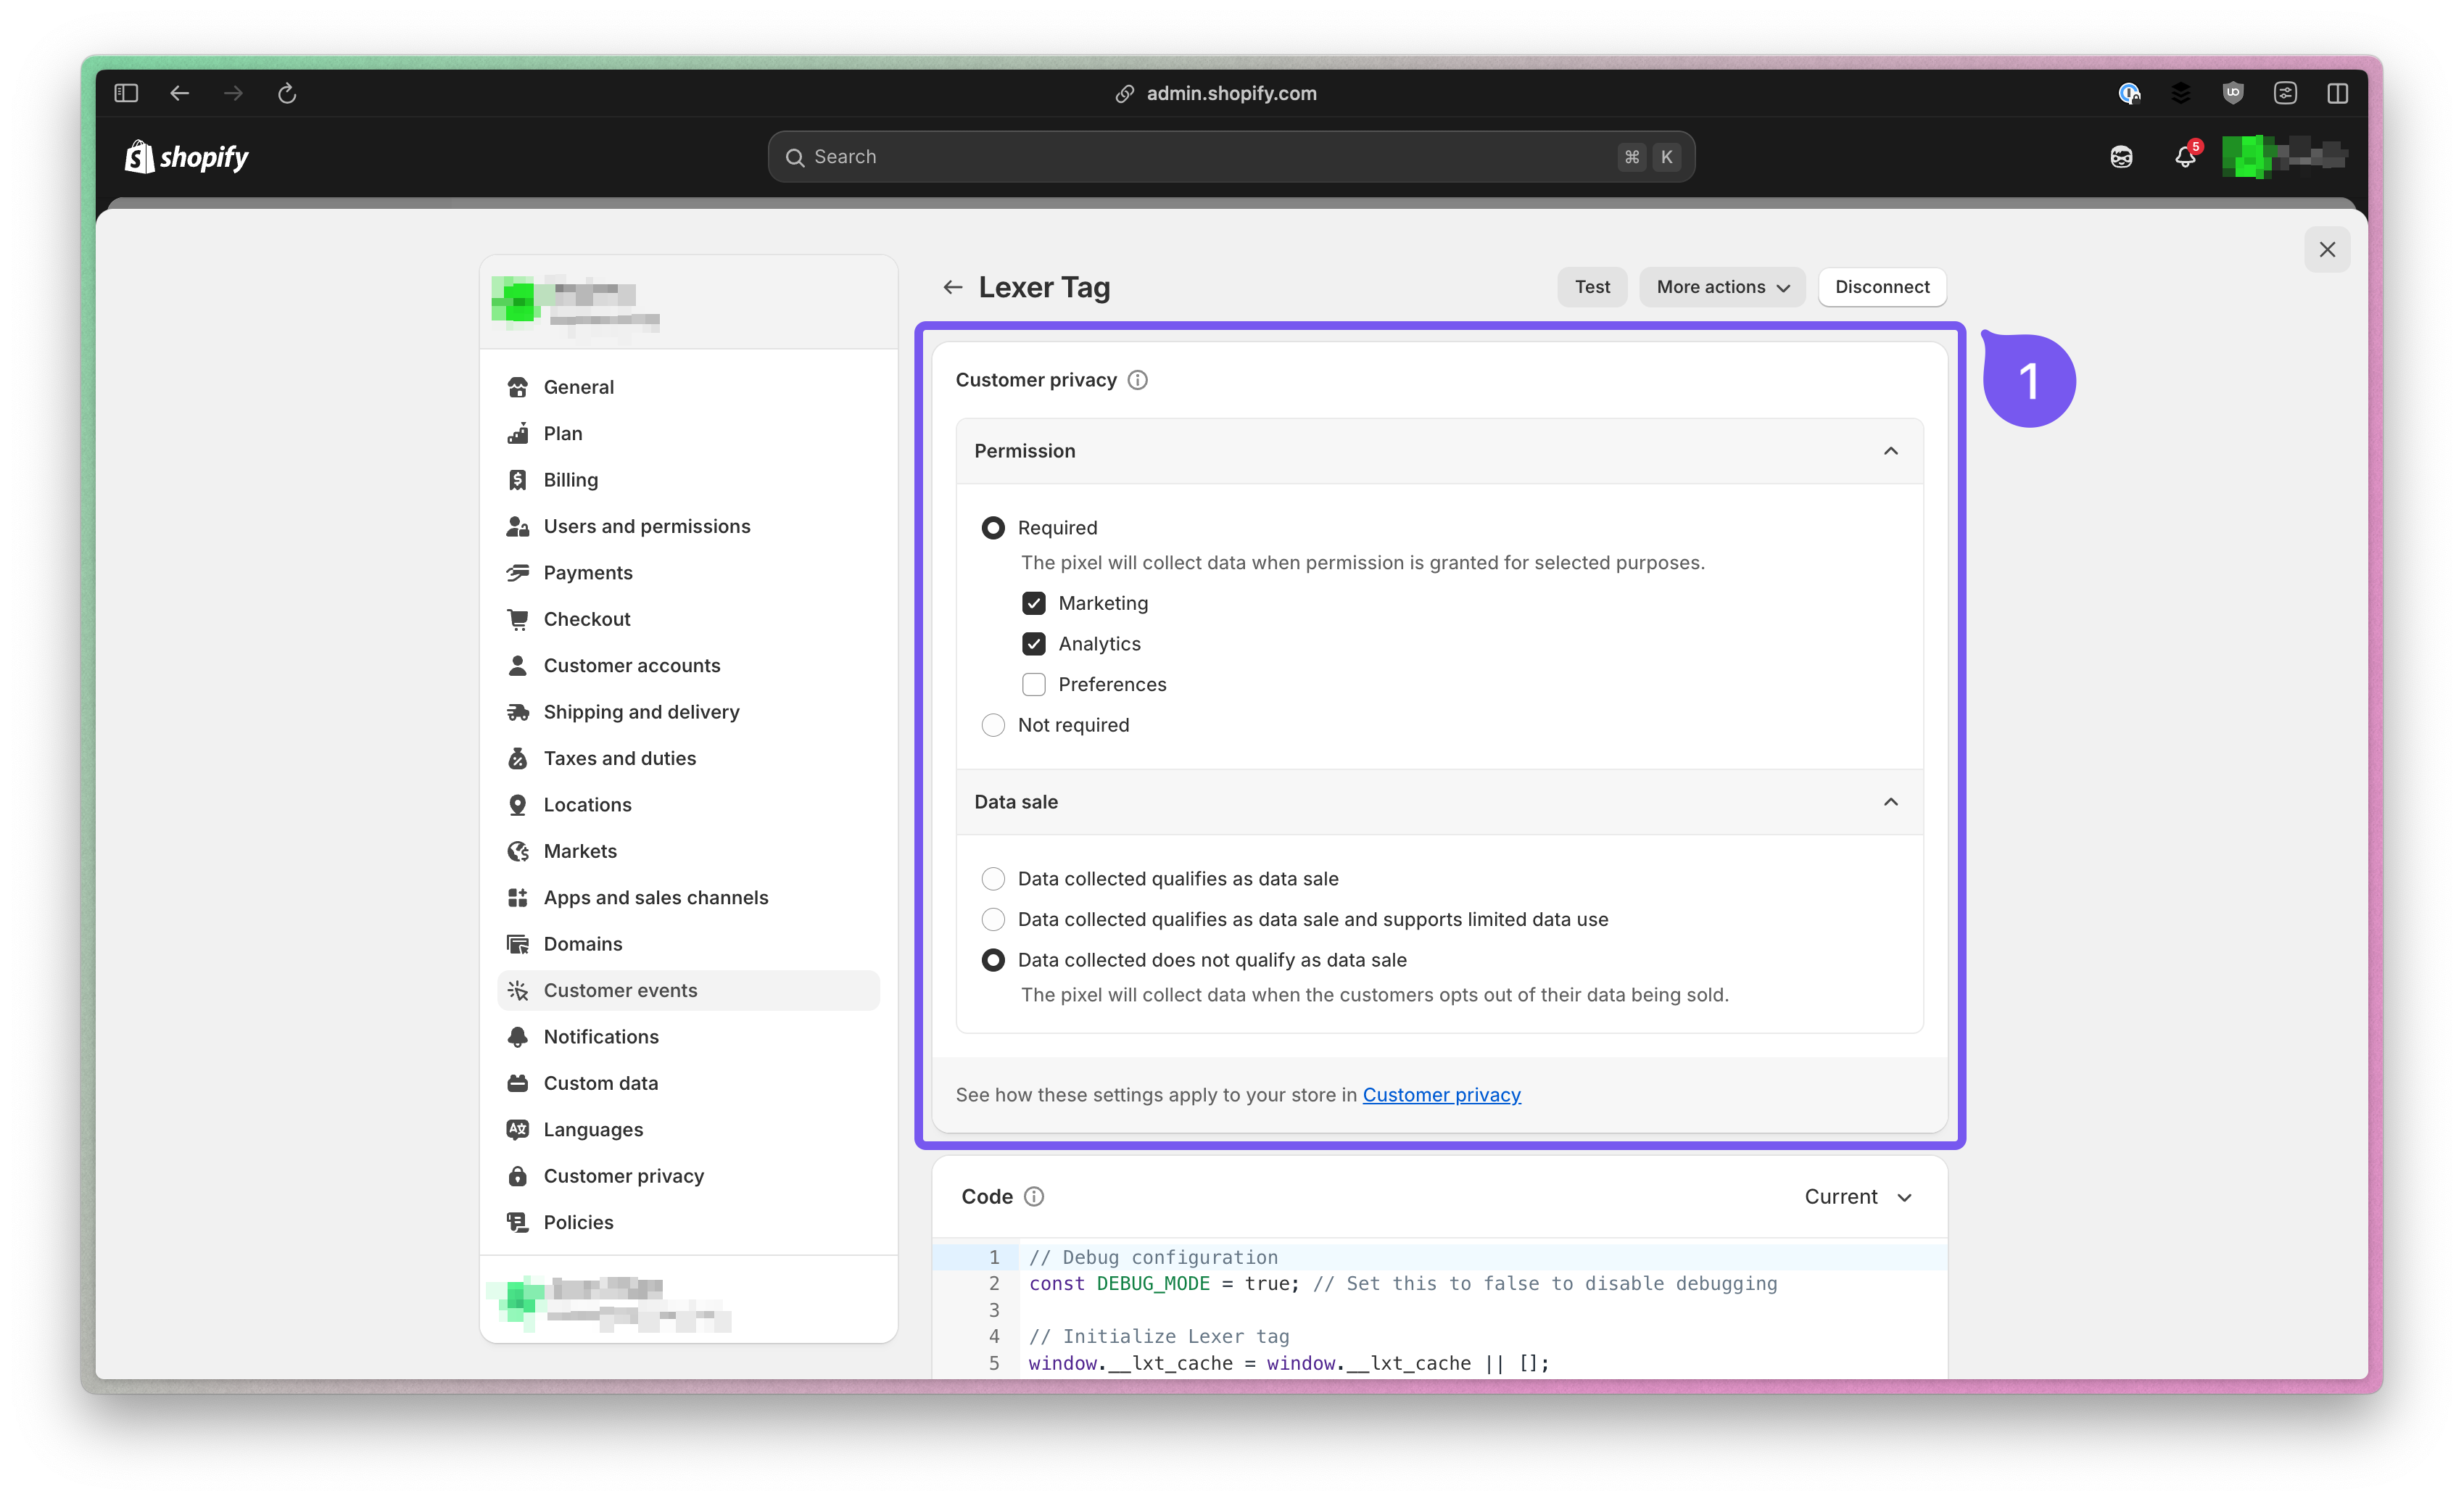Click the Languages icon
Image resolution: width=2464 pixels, height=1501 pixels.
518,1129
